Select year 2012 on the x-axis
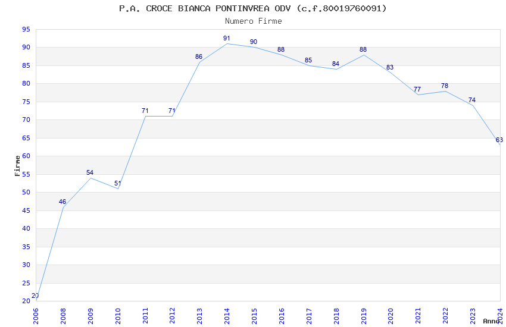The height and width of the screenshot is (327, 506). pyautogui.click(x=172, y=316)
